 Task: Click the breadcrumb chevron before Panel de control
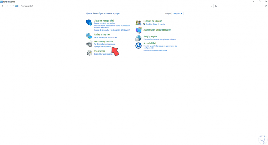tap(19, 6)
